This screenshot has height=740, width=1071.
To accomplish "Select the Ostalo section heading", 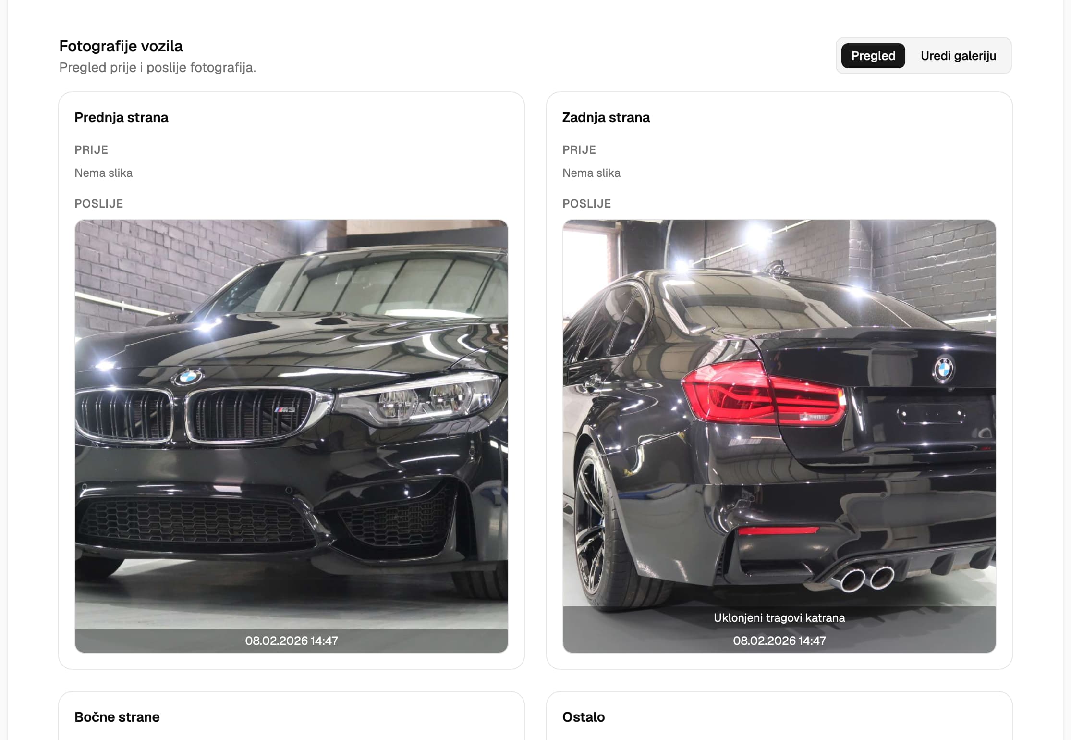I will click(x=584, y=717).
